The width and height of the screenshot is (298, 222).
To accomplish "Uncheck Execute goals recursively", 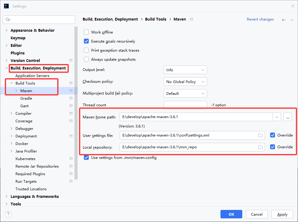I will tap(86, 41).
